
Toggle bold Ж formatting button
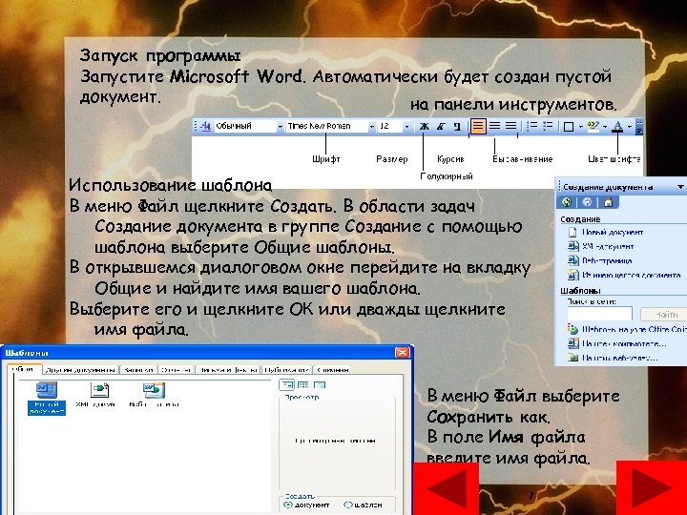pos(424,126)
